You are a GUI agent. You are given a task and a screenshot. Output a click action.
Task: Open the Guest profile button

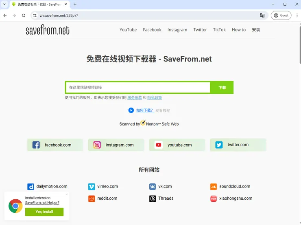tap(281, 15)
